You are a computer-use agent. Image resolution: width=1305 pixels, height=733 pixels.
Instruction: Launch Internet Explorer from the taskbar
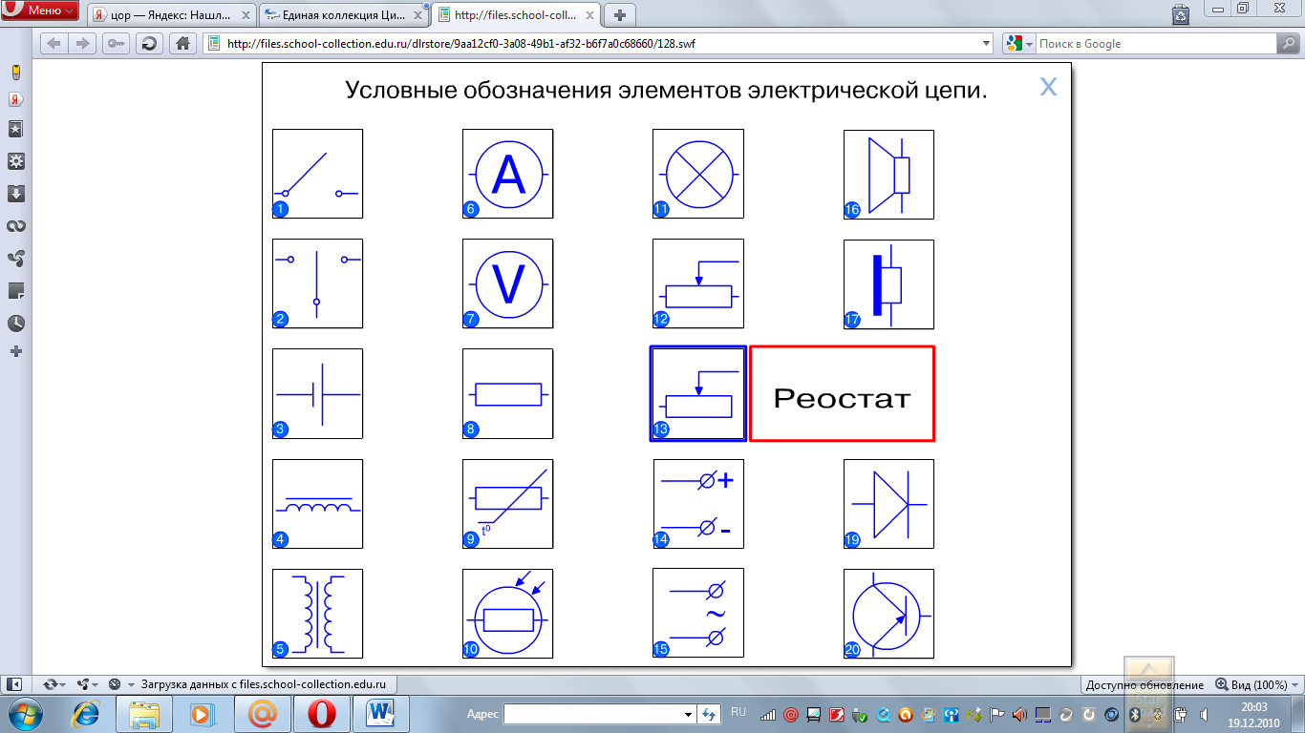click(x=88, y=713)
